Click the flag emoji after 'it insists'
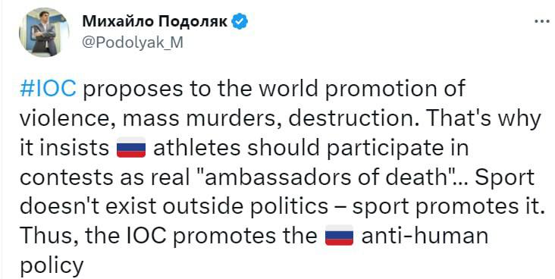This screenshot has width=555, height=279. (x=131, y=147)
